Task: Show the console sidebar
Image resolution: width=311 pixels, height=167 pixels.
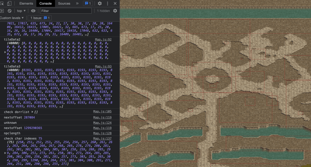Action: pyautogui.click(x=2, y=11)
